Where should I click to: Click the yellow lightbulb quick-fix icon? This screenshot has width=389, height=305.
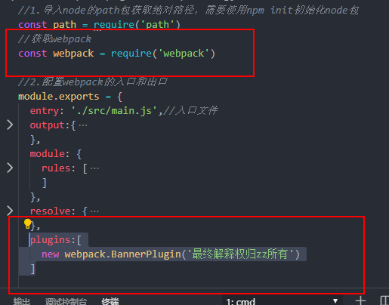[x=27, y=223]
